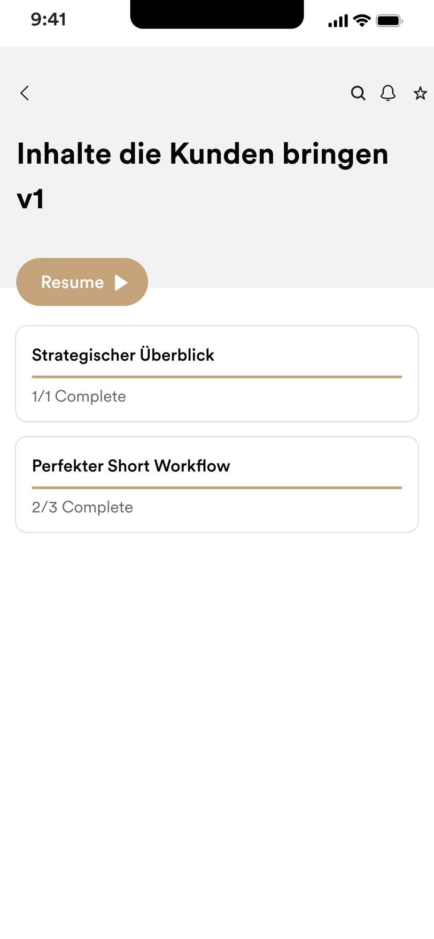Viewport: 434px width, 939px height.
Task: Go back using the left chevron
Action: point(25,93)
